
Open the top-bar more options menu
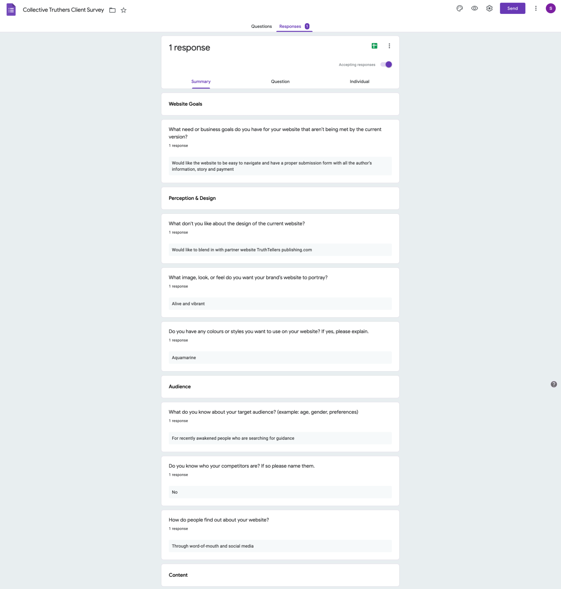(536, 9)
